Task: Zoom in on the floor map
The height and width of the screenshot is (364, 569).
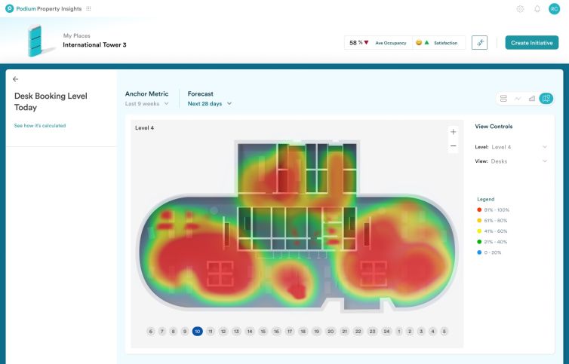Action: [x=453, y=132]
